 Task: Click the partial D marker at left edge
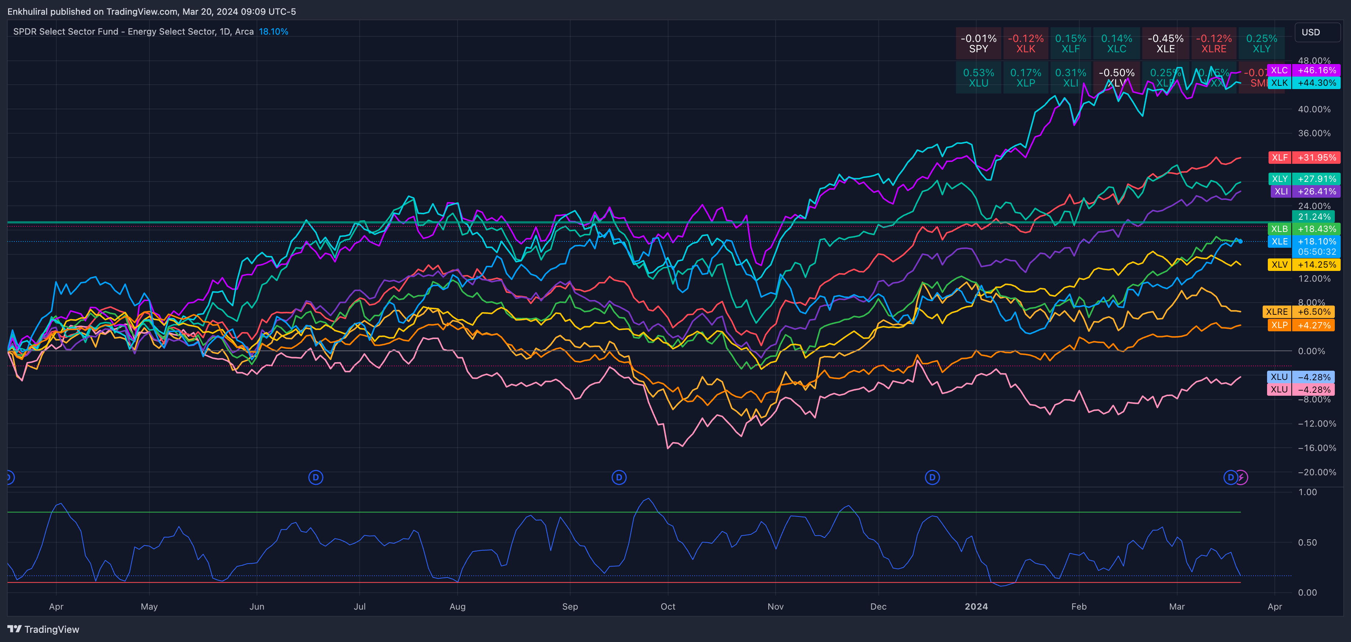click(10, 477)
